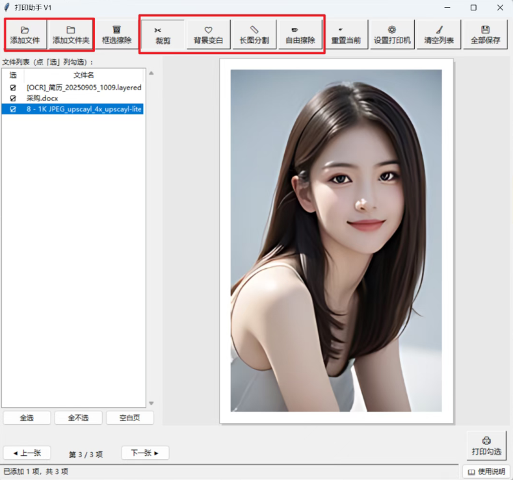Click the 打印勾选 print selected button
This screenshot has width=513, height=480.
click(x=486, y=446)
